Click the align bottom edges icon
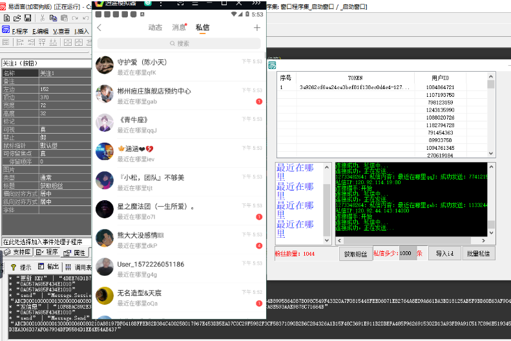The height and width of the screenshot is (341, 511). (53, 43)
